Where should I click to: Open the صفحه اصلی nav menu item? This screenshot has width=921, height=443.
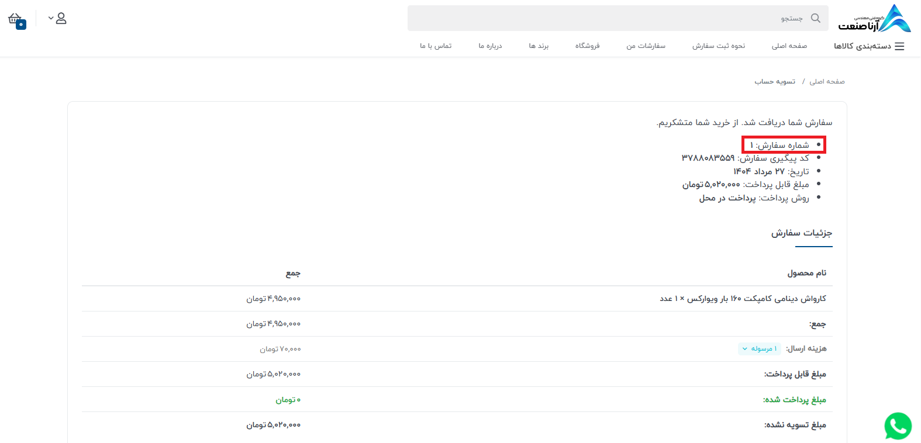coord(789,46)
